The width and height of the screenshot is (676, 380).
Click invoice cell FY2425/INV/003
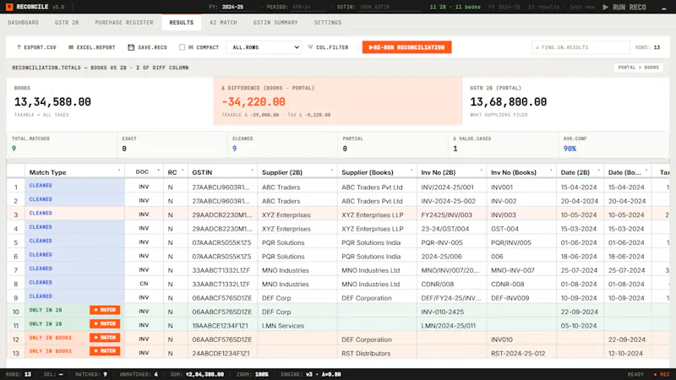click(447, 214)
